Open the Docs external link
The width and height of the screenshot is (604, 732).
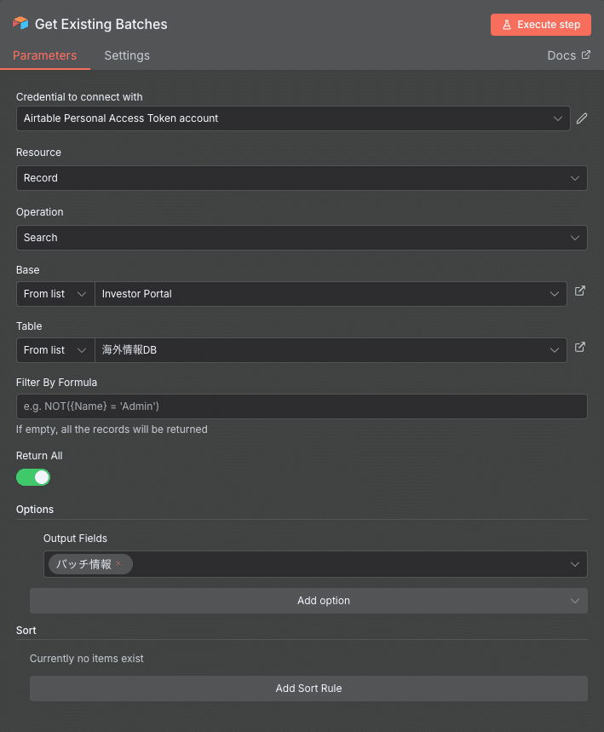tap(568, 55)
